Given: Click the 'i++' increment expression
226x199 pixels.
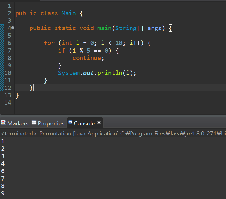Looking at the screenshot, I should (135, 43).
